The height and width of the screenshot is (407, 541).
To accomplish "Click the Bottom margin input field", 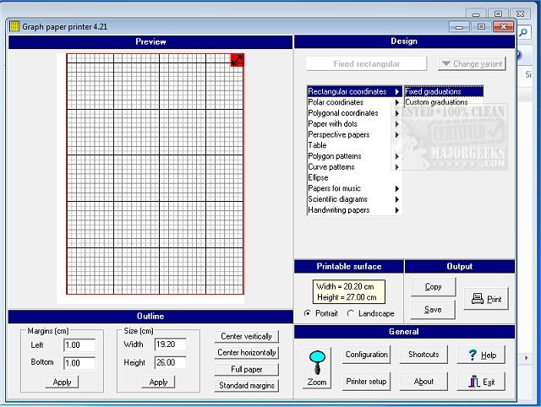I will tap(79, 363).
